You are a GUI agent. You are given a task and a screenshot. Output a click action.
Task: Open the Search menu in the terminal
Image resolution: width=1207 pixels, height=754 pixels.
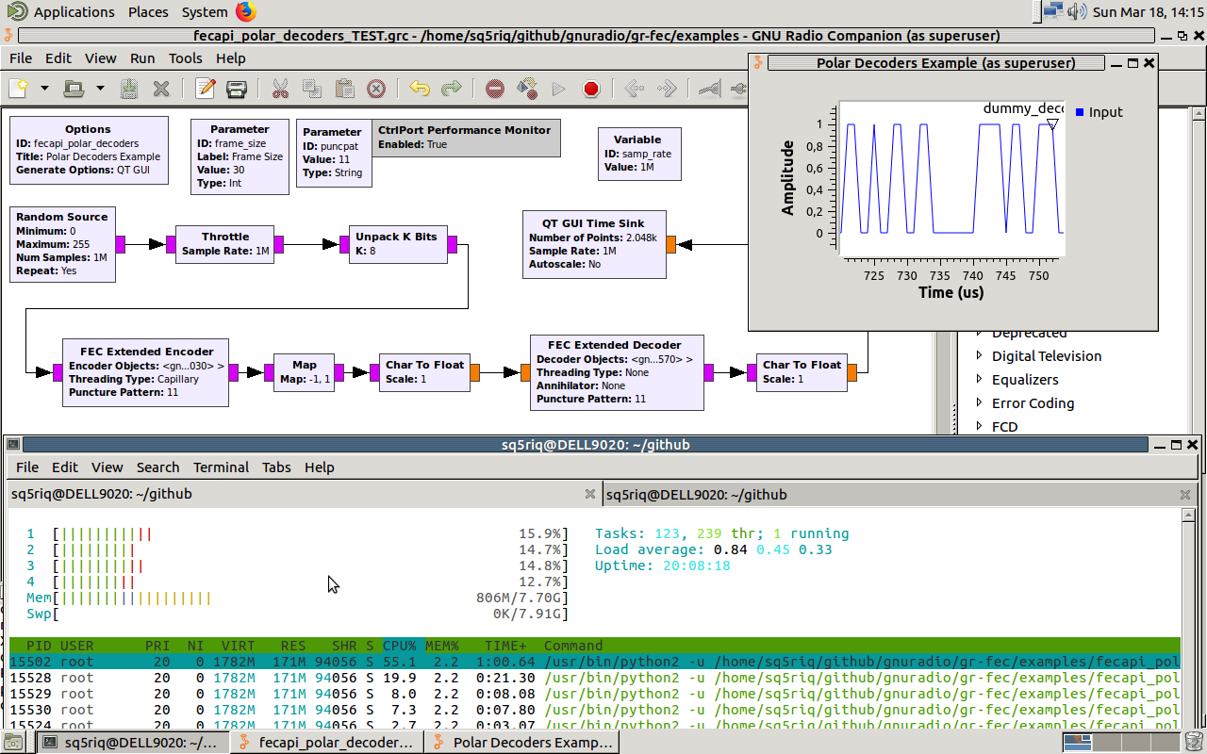pyautogui.click(x=157, y=467)
